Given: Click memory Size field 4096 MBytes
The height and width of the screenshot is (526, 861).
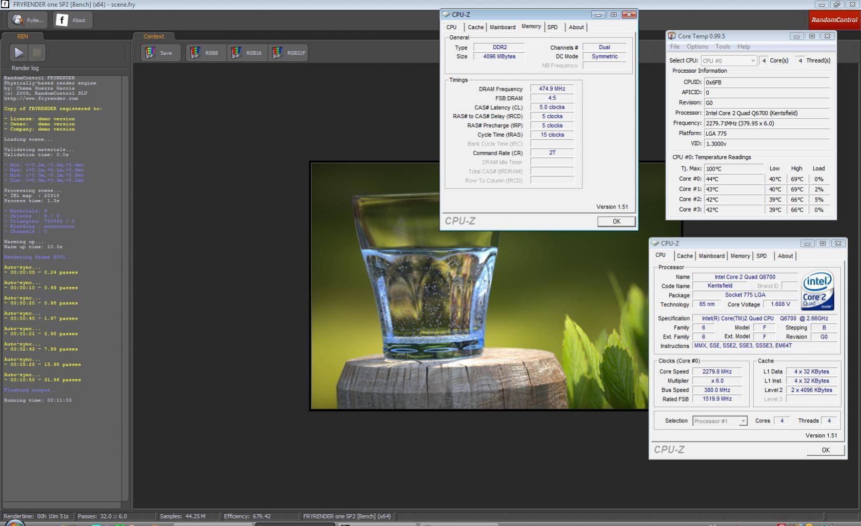Looking at the screenshot, I should (499, 56).
